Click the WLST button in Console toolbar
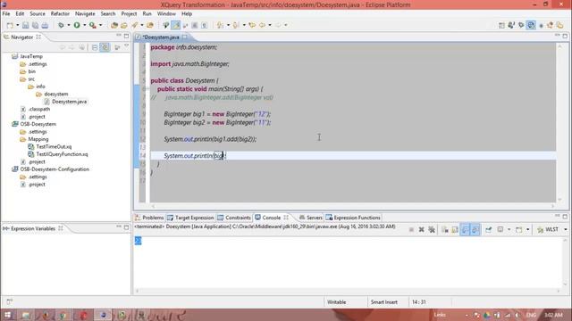Image resolution: width=572 pixels, height=321 pixels. click(x=548, y=229)
